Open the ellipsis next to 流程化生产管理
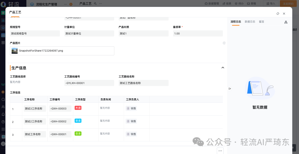This screenshot has width=299, height=154. [x=65, y=4]
